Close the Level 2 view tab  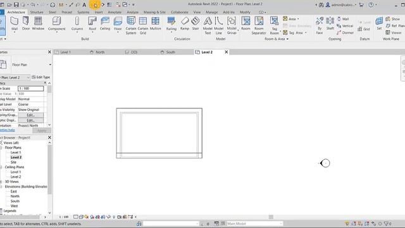point(227,52)
